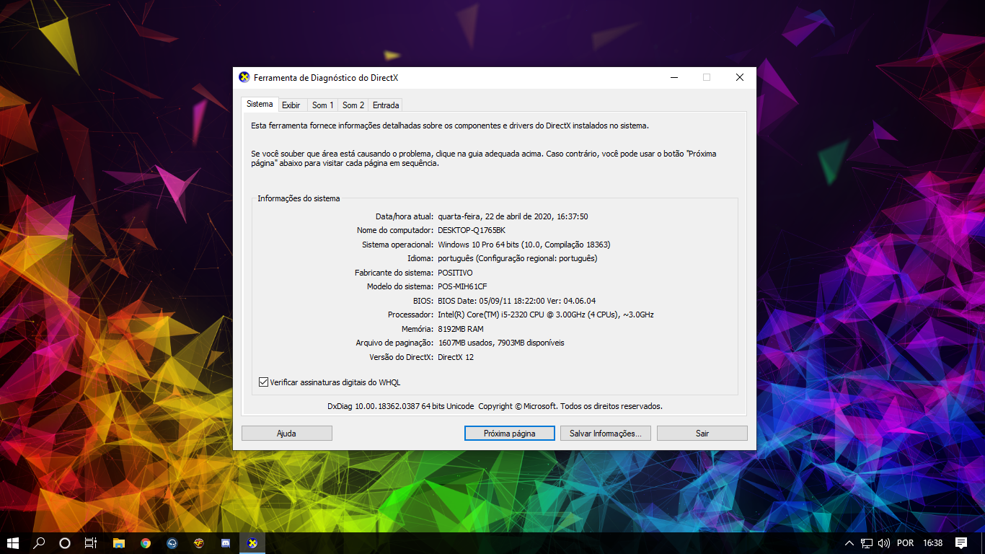Click the Informações do sistema group label
985x554 pixels.
[x=299, y=198]
